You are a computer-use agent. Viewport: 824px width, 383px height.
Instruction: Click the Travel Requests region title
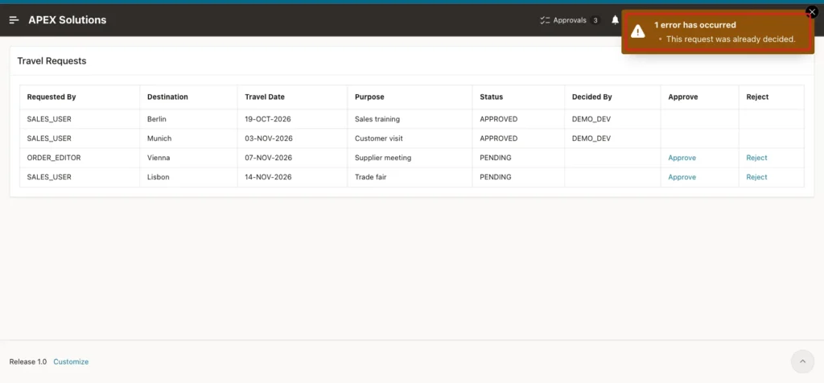pos(51,61)
